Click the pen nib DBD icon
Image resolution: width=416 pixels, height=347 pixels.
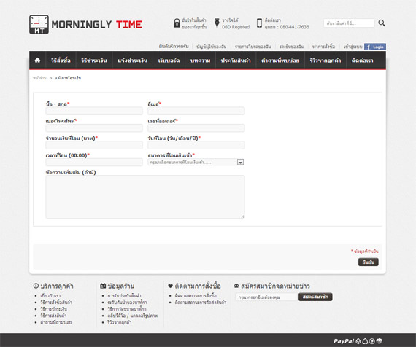(x=217, y=23)
